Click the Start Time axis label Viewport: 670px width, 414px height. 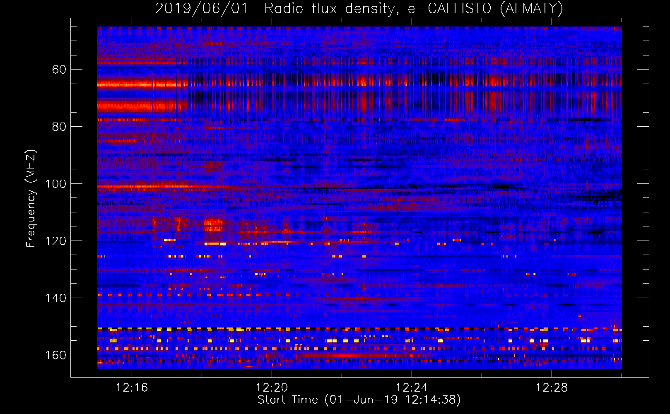tap(359, 400)
